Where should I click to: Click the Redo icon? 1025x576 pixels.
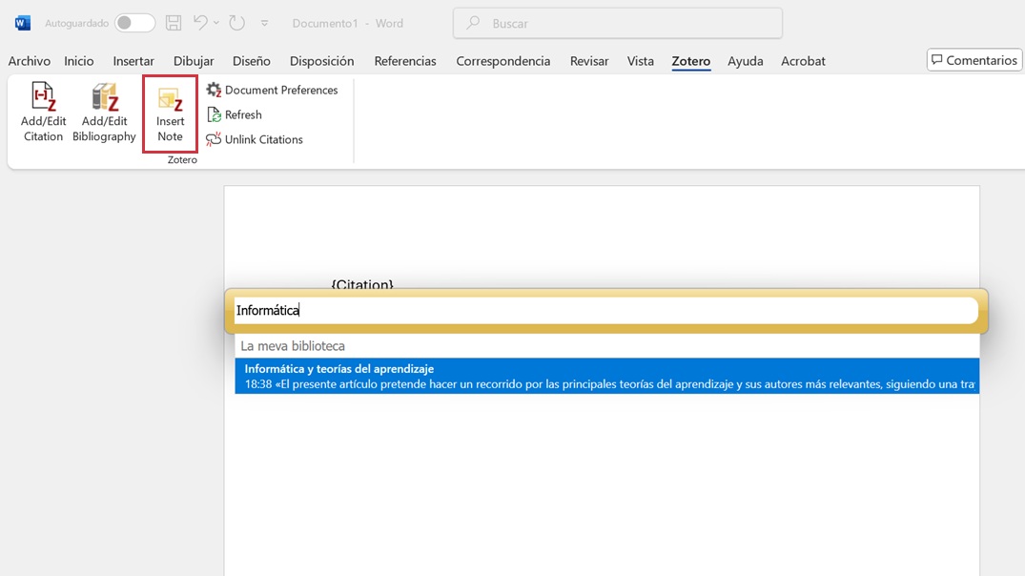(236, 23)
